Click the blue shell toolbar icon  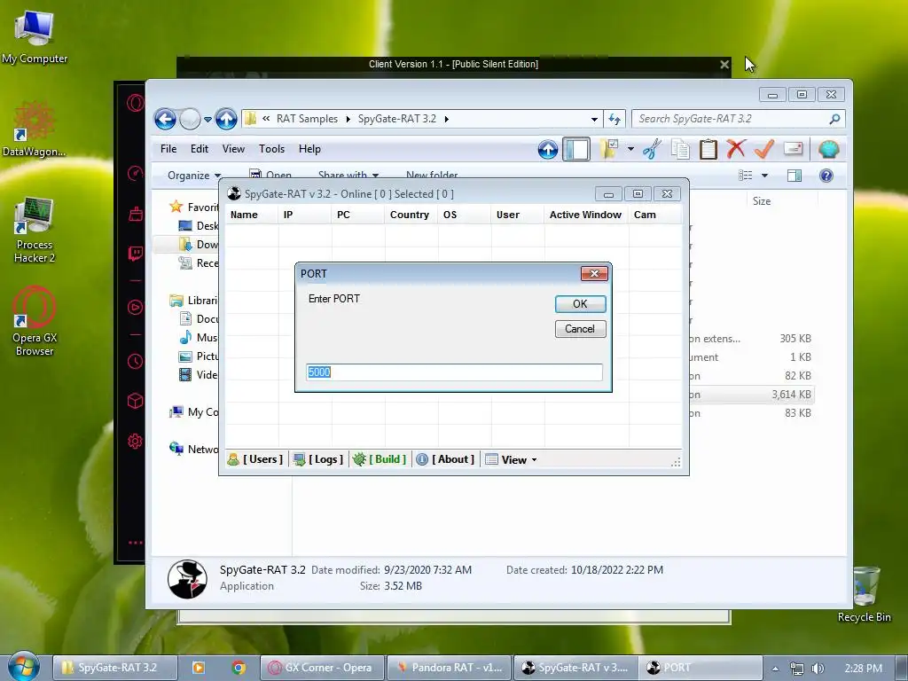829,149
